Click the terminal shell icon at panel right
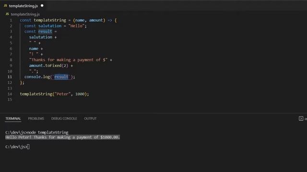Viewport: 307px width, 172px height. (x=301, y=118)
